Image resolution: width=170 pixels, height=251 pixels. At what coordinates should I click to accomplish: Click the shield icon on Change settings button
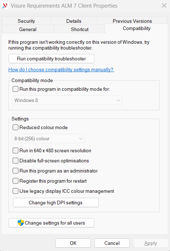tap(21, 223)
